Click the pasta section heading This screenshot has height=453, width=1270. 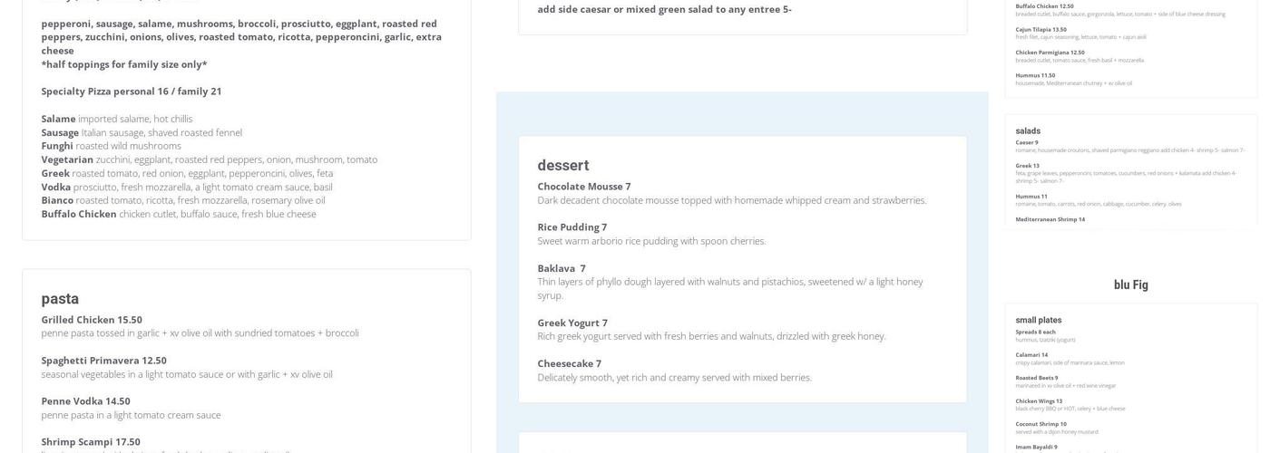click(x=60, y=299)
